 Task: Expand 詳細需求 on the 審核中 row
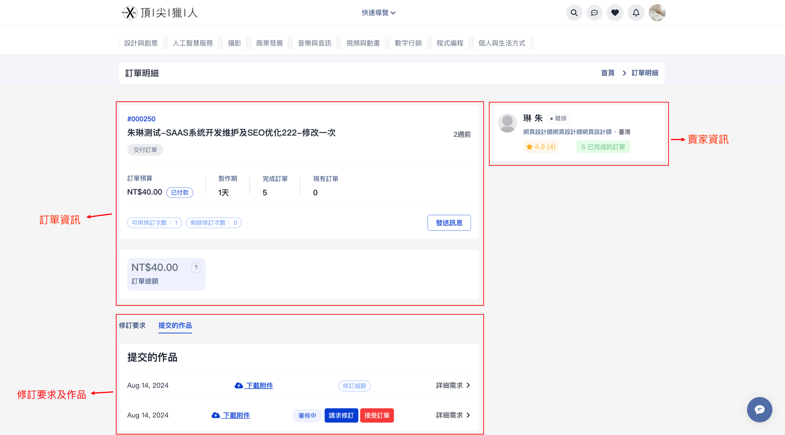pyautogui.click(x=453, y=415)
